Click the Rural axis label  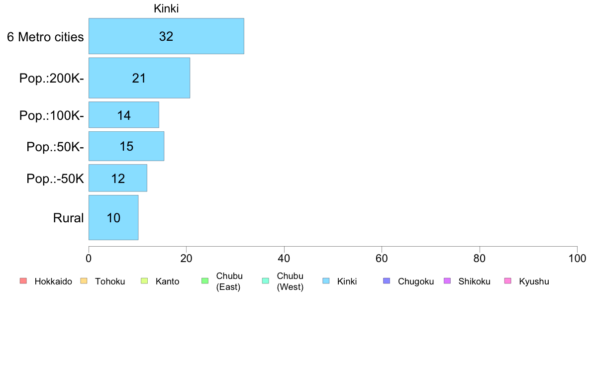tap(68, 218)
